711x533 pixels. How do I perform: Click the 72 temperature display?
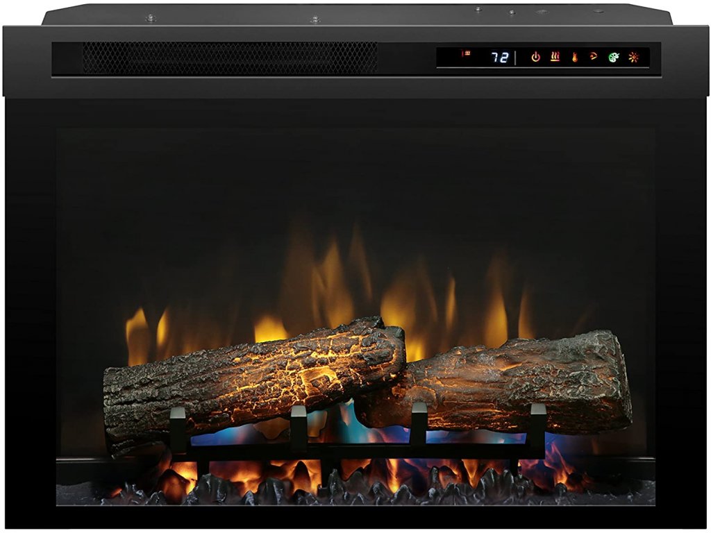coord(500,58)
